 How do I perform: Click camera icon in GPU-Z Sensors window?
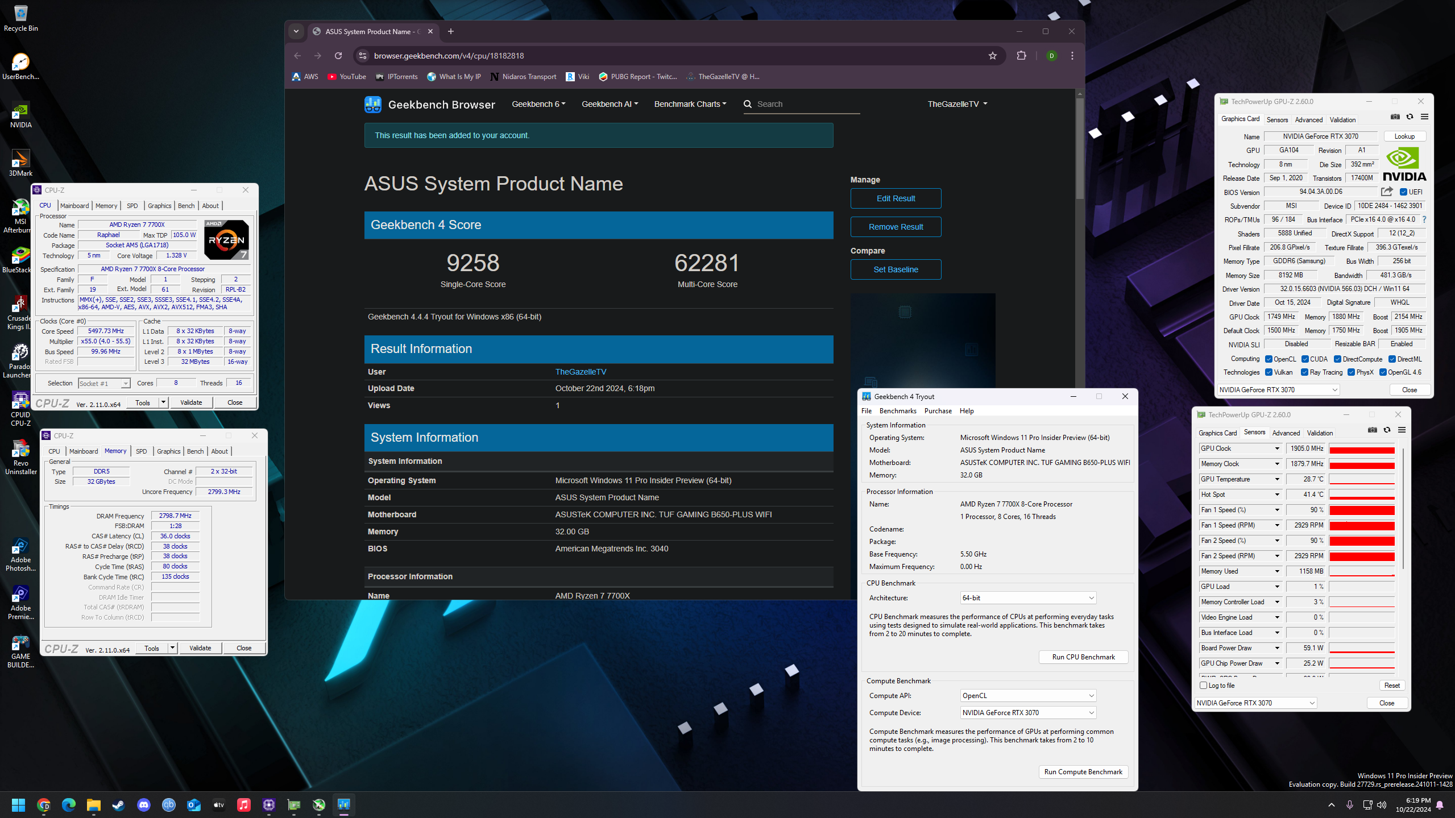click(1372, 430)
